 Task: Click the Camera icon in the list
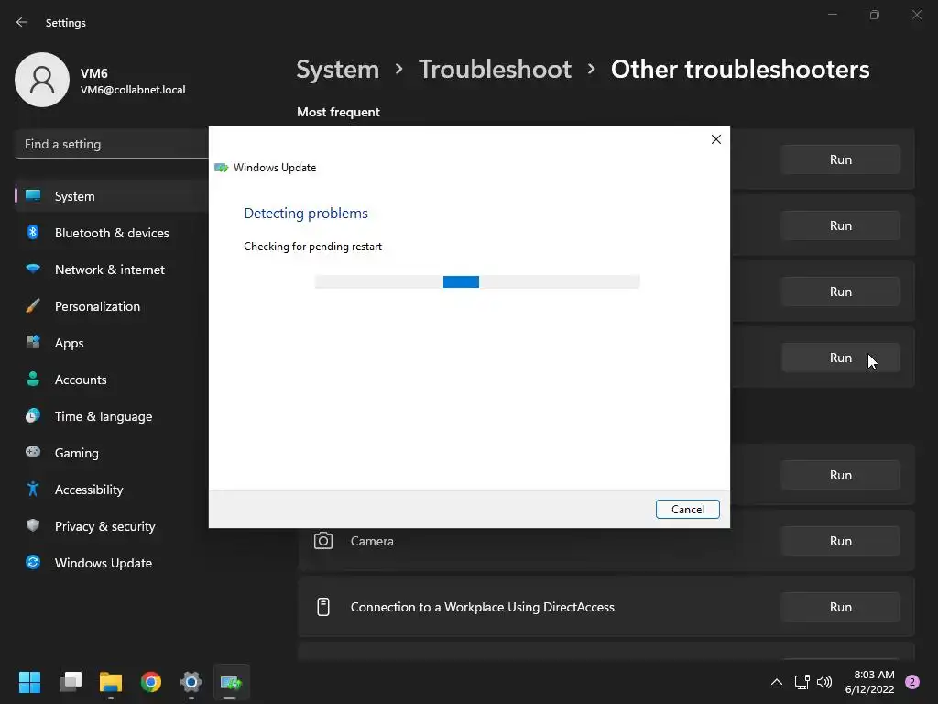(x=323, y=541)
